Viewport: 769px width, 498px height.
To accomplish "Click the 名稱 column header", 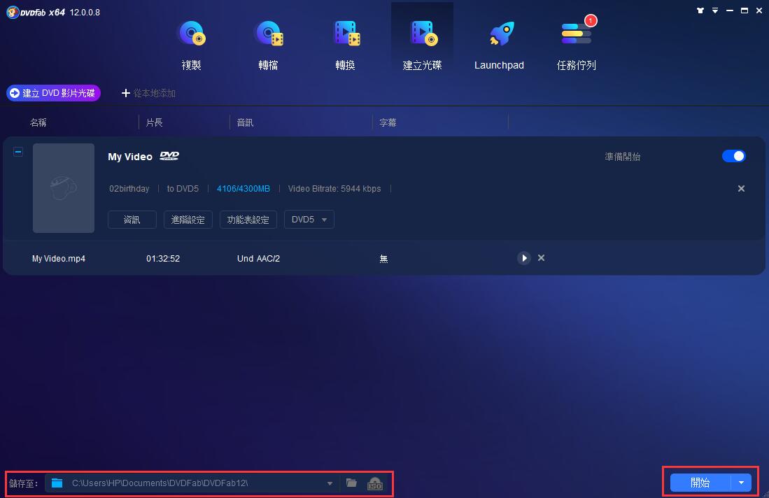I will click(38, 122).
